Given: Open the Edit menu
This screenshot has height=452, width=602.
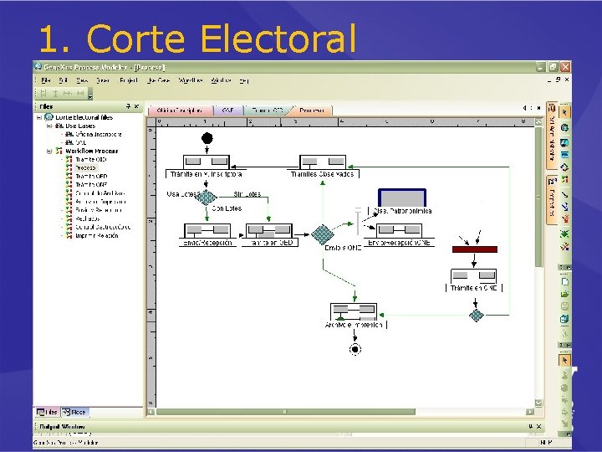Looking at the screenshot, I should [x=64, y=80].
